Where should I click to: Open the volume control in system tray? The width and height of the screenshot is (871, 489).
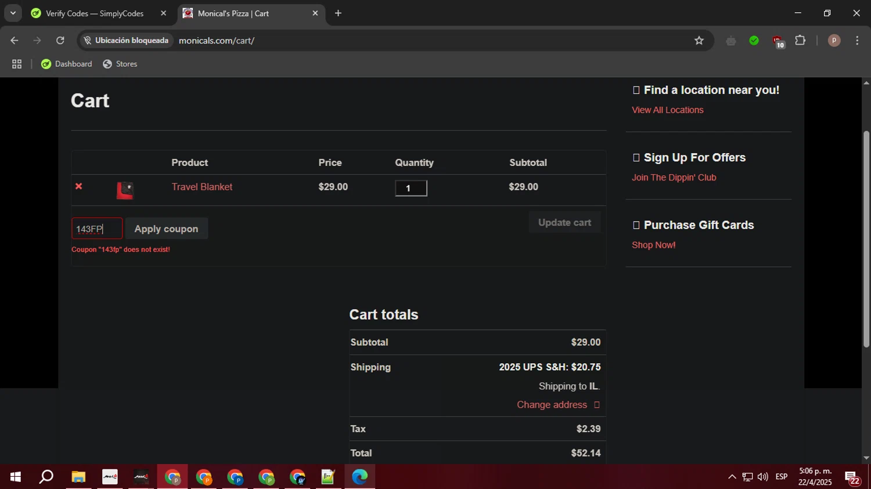click(763, 477)
